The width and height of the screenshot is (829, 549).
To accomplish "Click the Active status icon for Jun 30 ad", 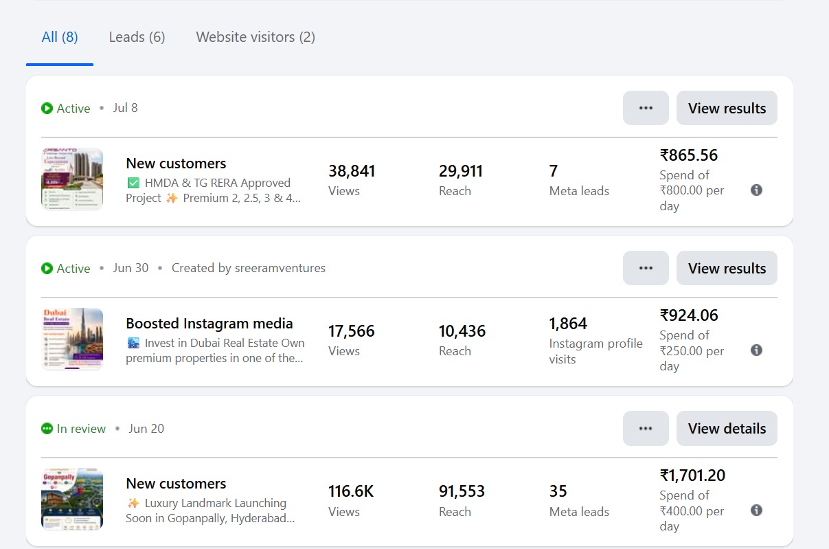I will coord(47,268).
